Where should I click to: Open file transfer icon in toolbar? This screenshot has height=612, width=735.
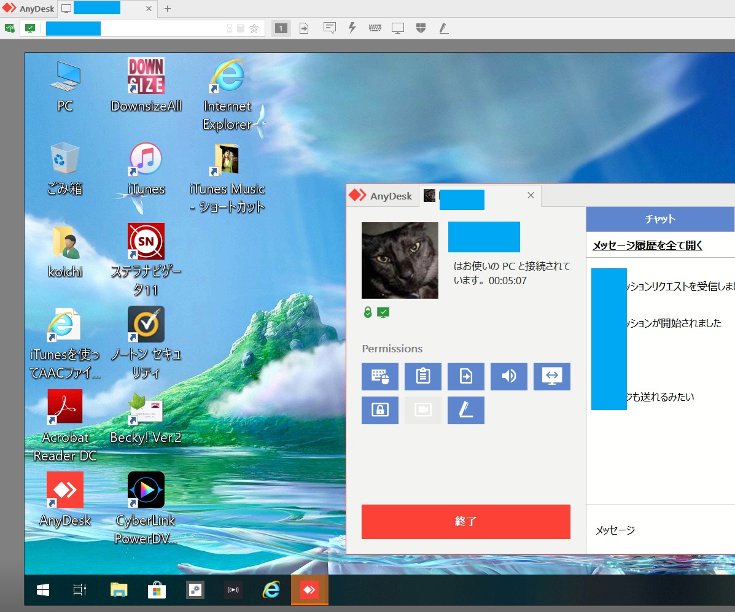tap(304, 28)
